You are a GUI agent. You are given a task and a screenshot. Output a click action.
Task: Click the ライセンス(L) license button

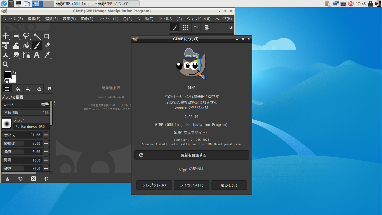pyautogui.click(x=192, y=185)
